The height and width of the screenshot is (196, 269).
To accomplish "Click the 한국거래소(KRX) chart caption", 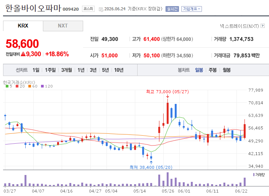I will click(x=19, y=82).
